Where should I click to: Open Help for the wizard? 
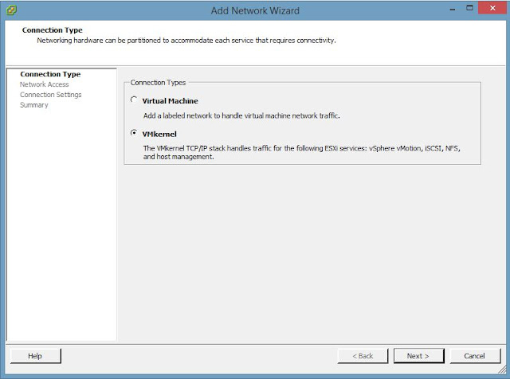click(35, 356)
